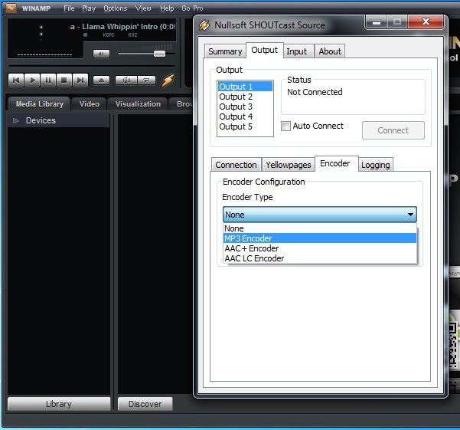The image size is (460, 430).
Task: Click the orange lightning bolt Winamp icon
Action: pyautogui.click(x=168, y=80)
